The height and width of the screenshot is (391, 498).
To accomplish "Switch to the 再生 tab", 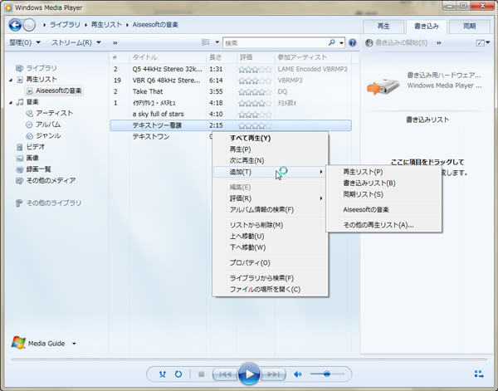I will click(x=383, y=27).
